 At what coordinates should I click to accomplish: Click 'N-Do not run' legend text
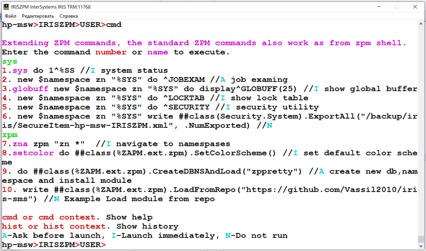click(x=256, y=236)
